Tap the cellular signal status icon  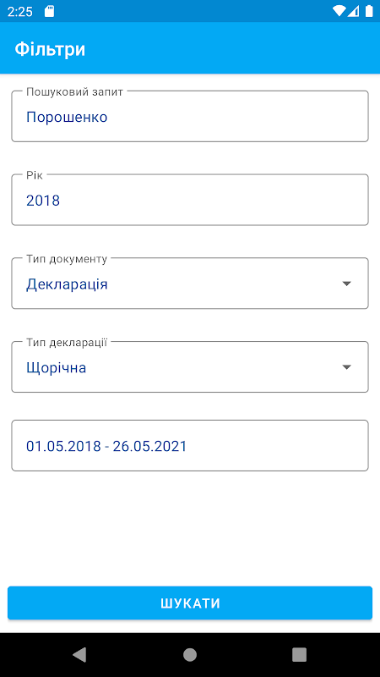354,11
